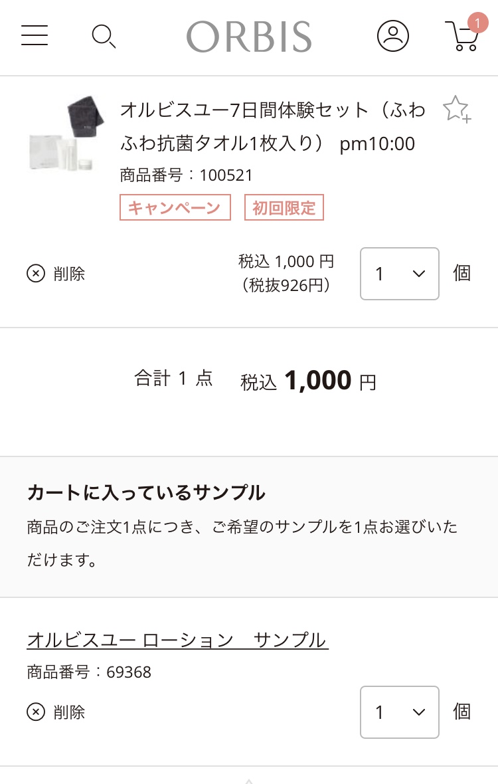Go to the account profile icon
Image resolution: width=498 pixels, height=784 pixels.
click(x=393, y=36)
